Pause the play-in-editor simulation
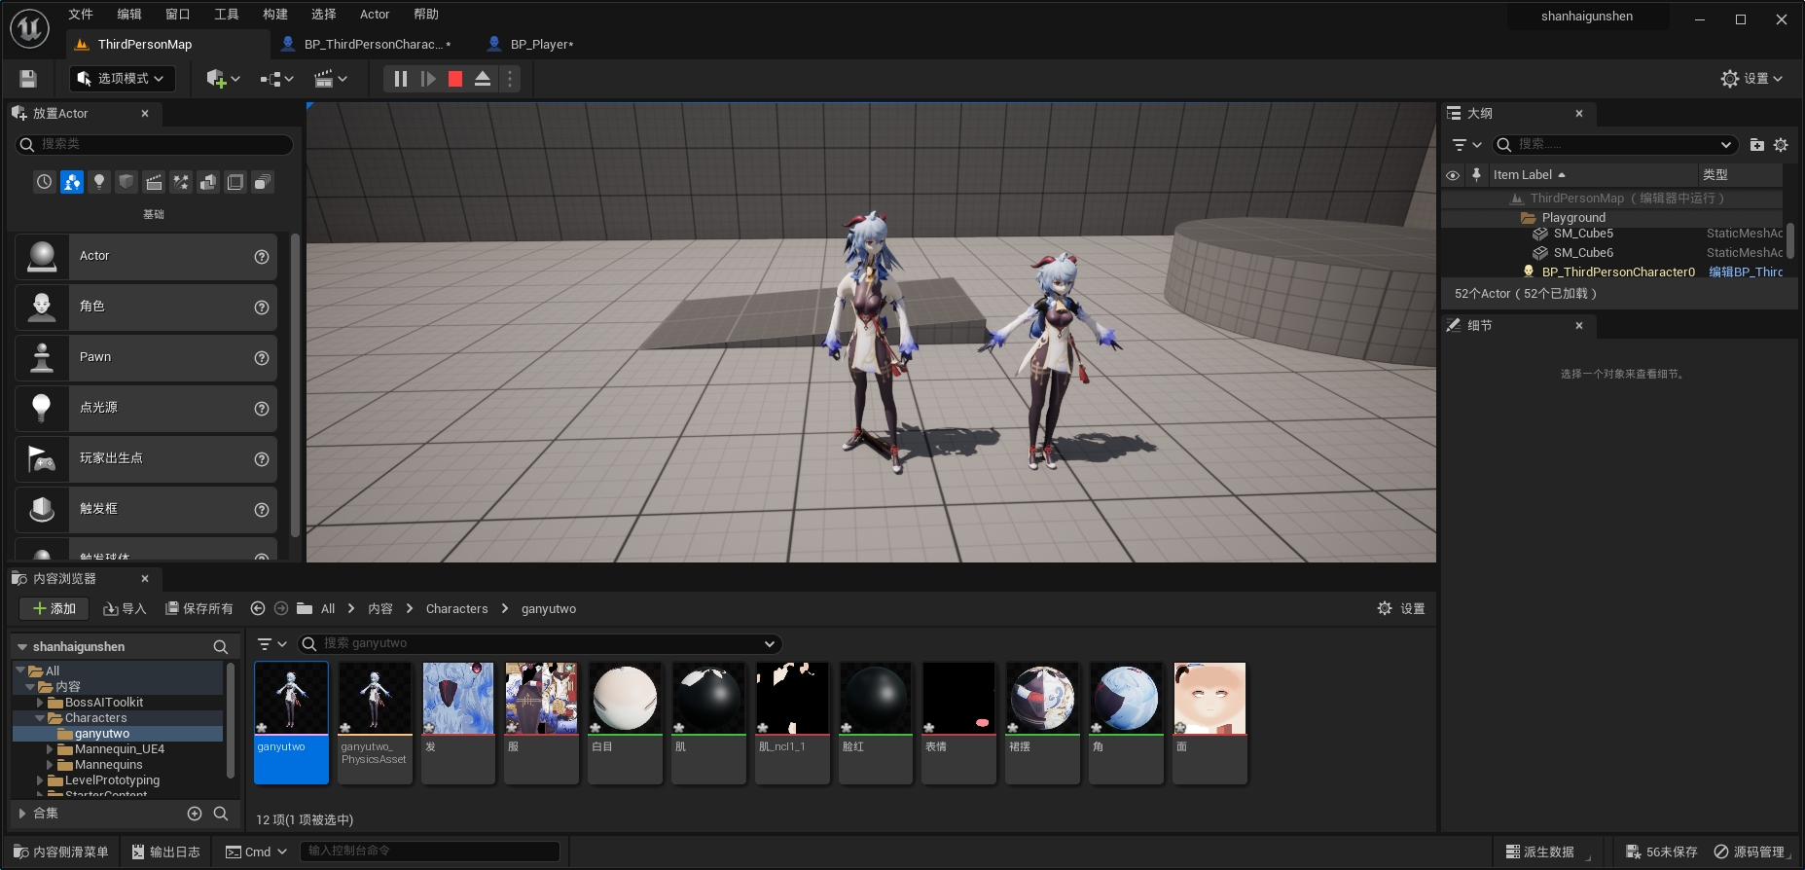This screenshot has height=870, width=1805. [401, 79]
